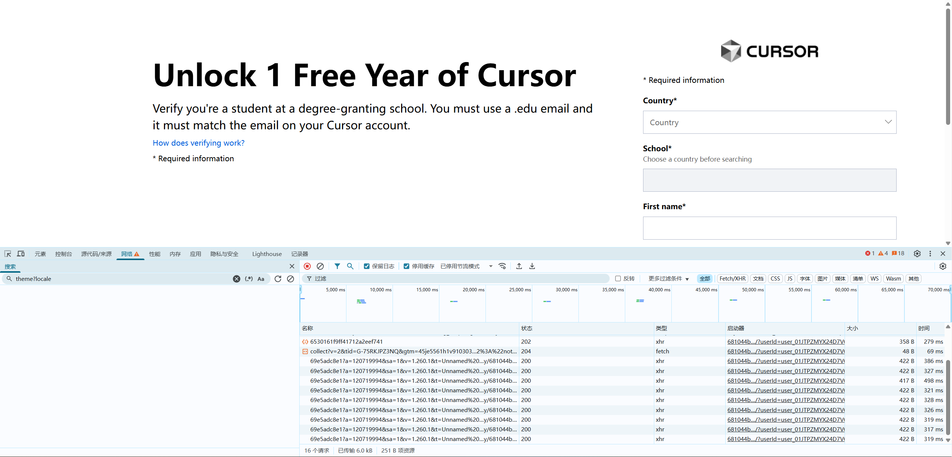Click the export HAR download icon
Viewport: 952px width, 457px height.
(x=532, y=266)
